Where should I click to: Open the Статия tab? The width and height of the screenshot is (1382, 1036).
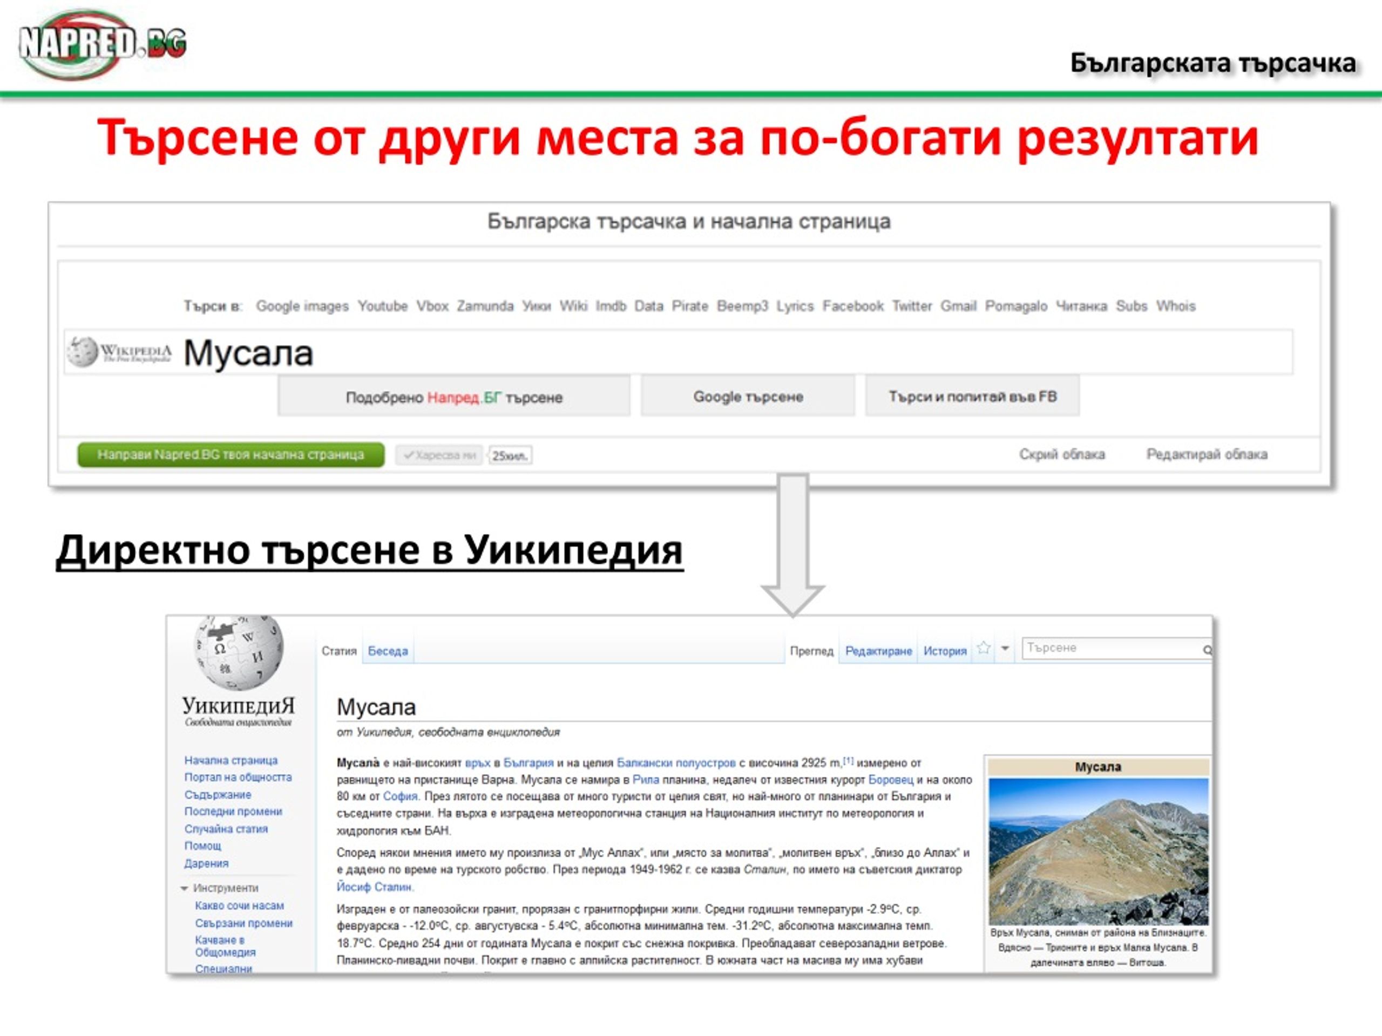(339, 651)
